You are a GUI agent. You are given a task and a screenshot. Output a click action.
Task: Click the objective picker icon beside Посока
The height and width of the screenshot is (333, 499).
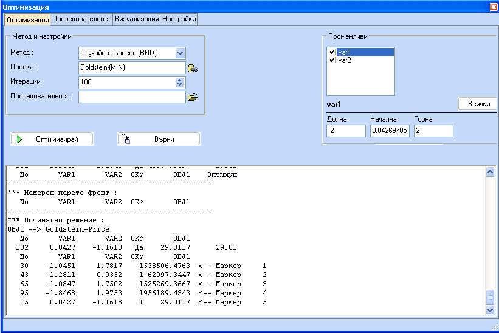click(x=193, y=68)
